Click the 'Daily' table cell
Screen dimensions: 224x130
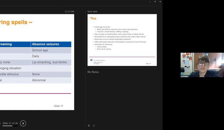pyautogui.click(x=51, y=56)
